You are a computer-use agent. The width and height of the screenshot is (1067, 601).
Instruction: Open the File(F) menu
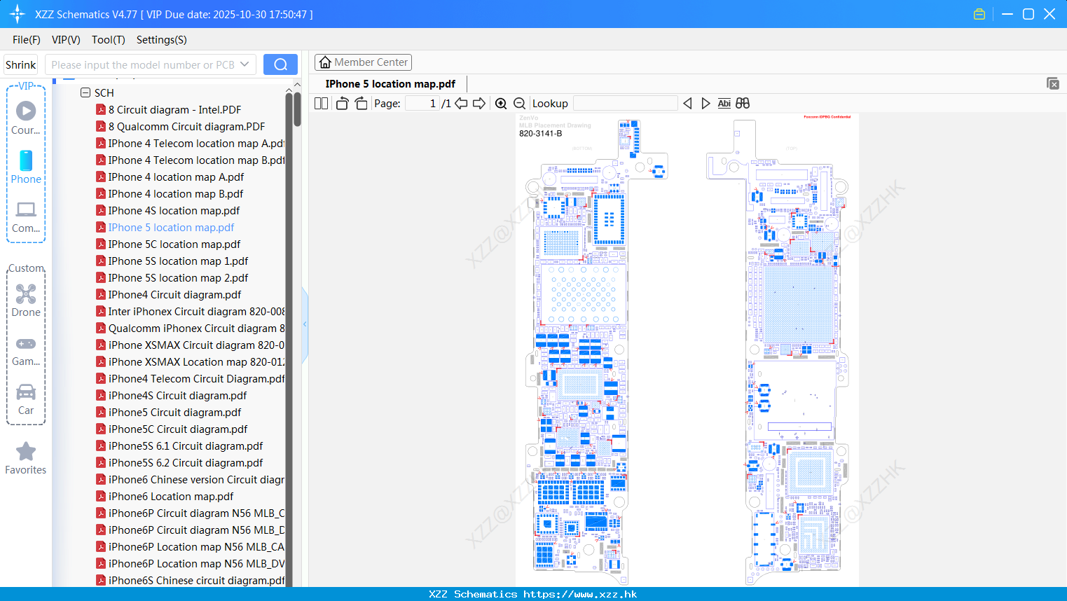coord(27,40)
